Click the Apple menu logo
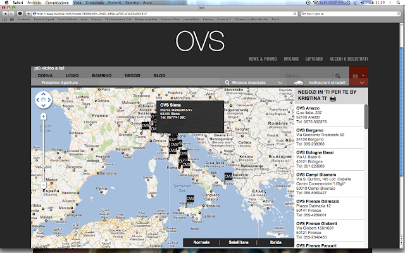Image resolution: width=405 pixels, height=253 pixels. (x=6, y=3)
